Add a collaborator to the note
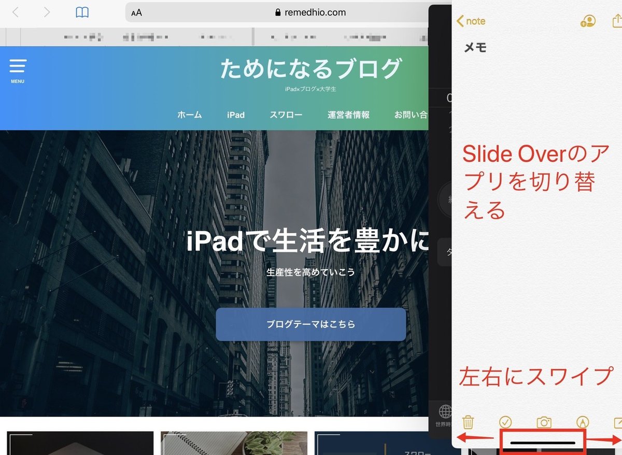Viewport: 622px width, 455px height. coord(588,21)
